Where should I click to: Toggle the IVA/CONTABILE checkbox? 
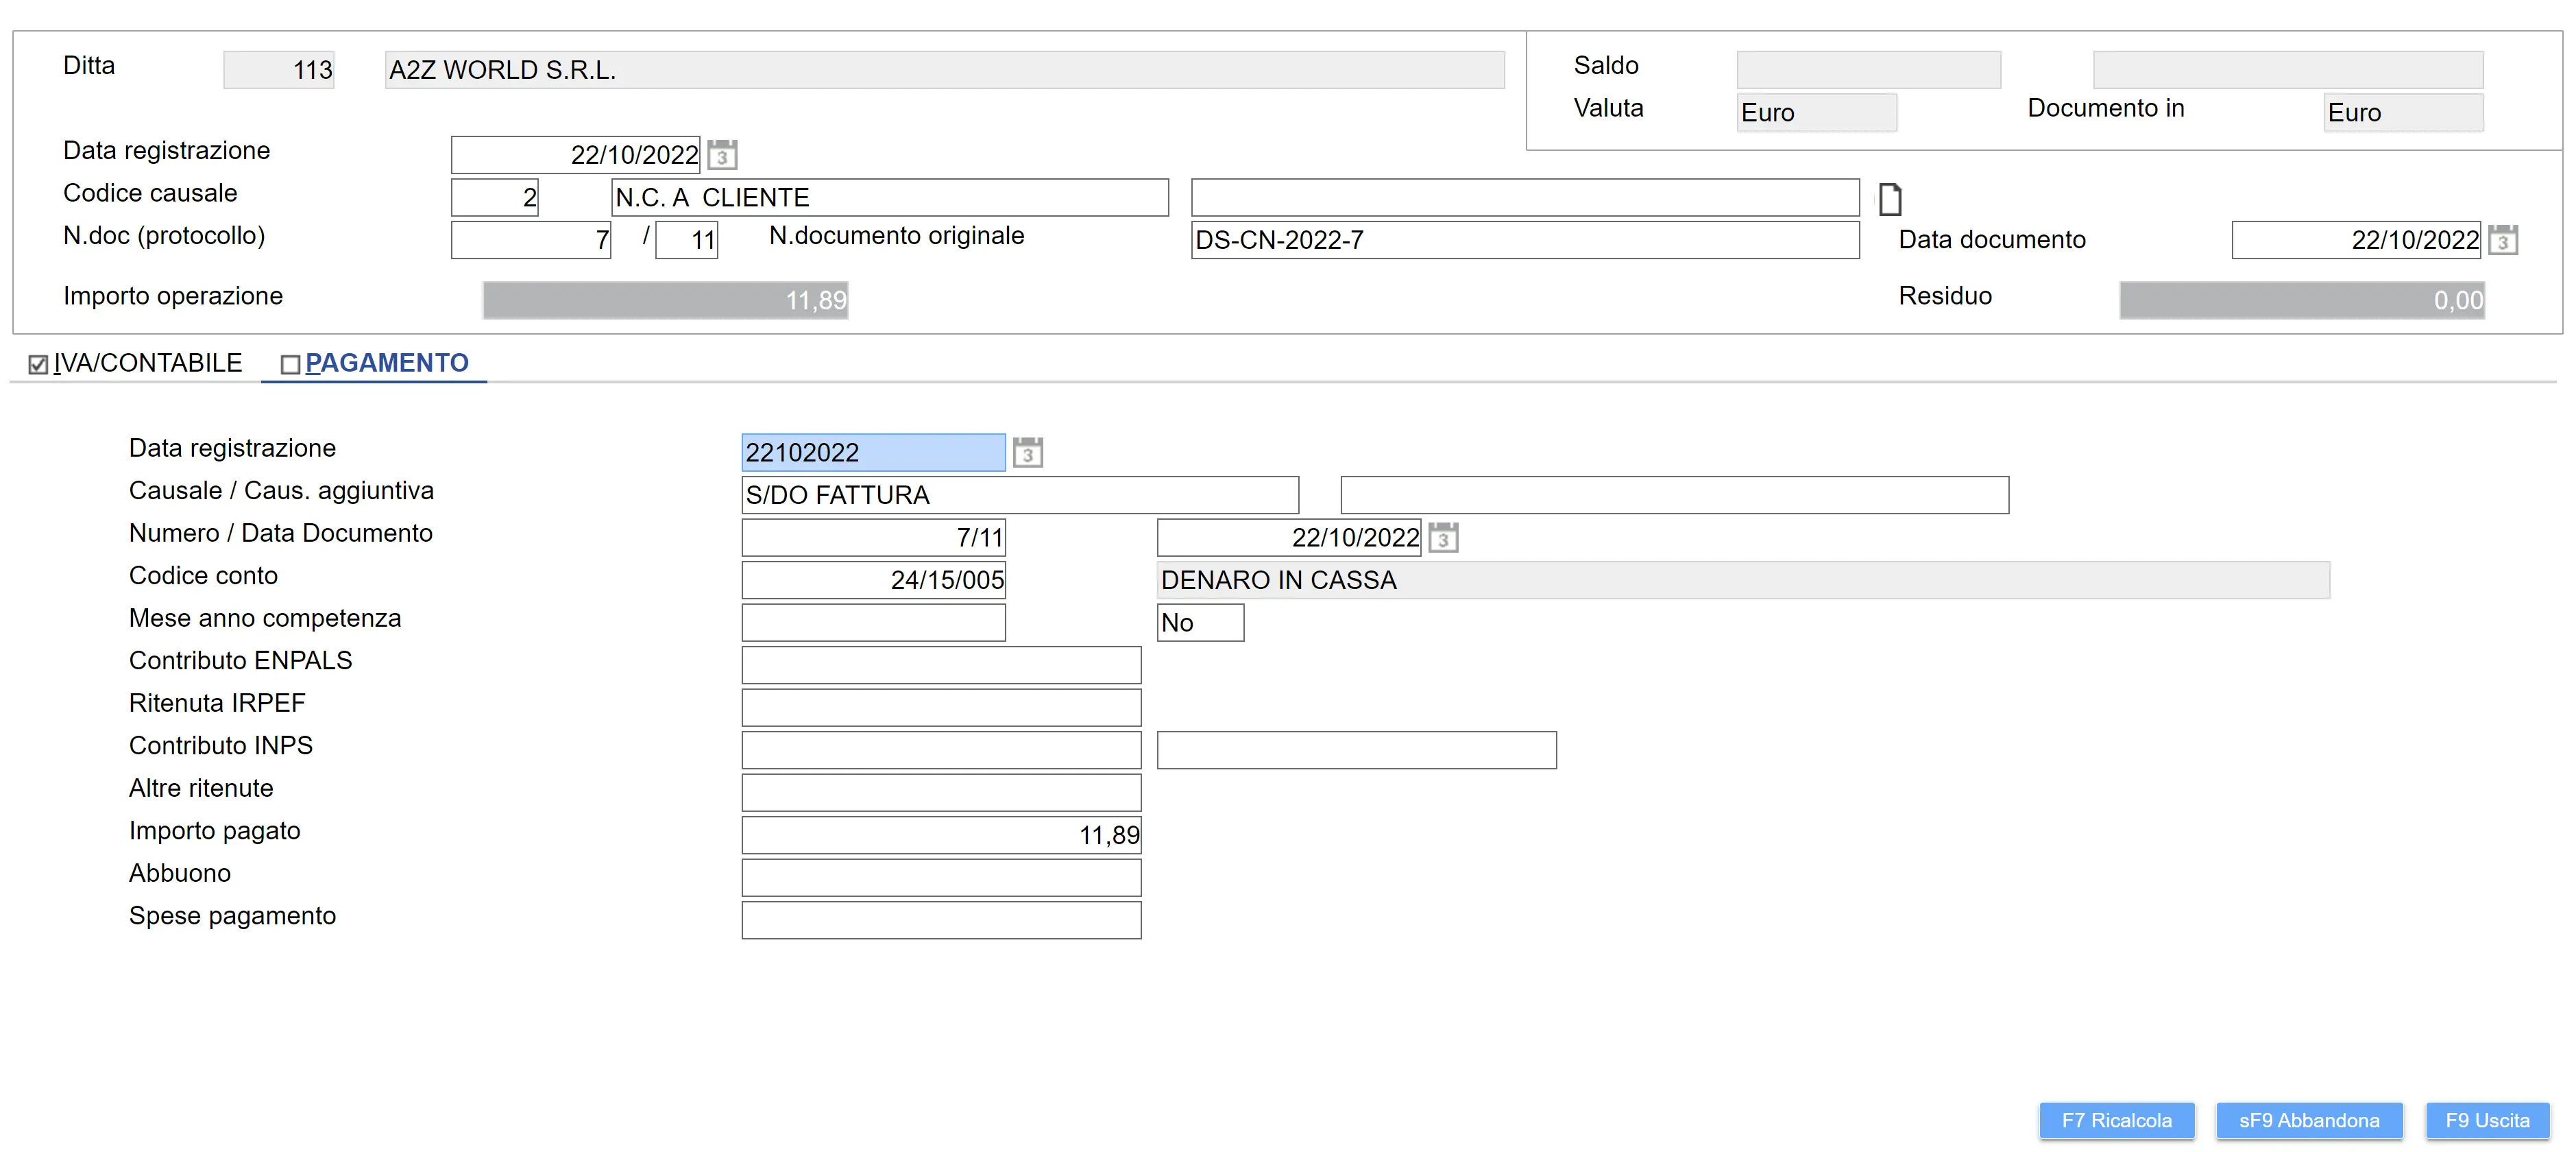39,365
